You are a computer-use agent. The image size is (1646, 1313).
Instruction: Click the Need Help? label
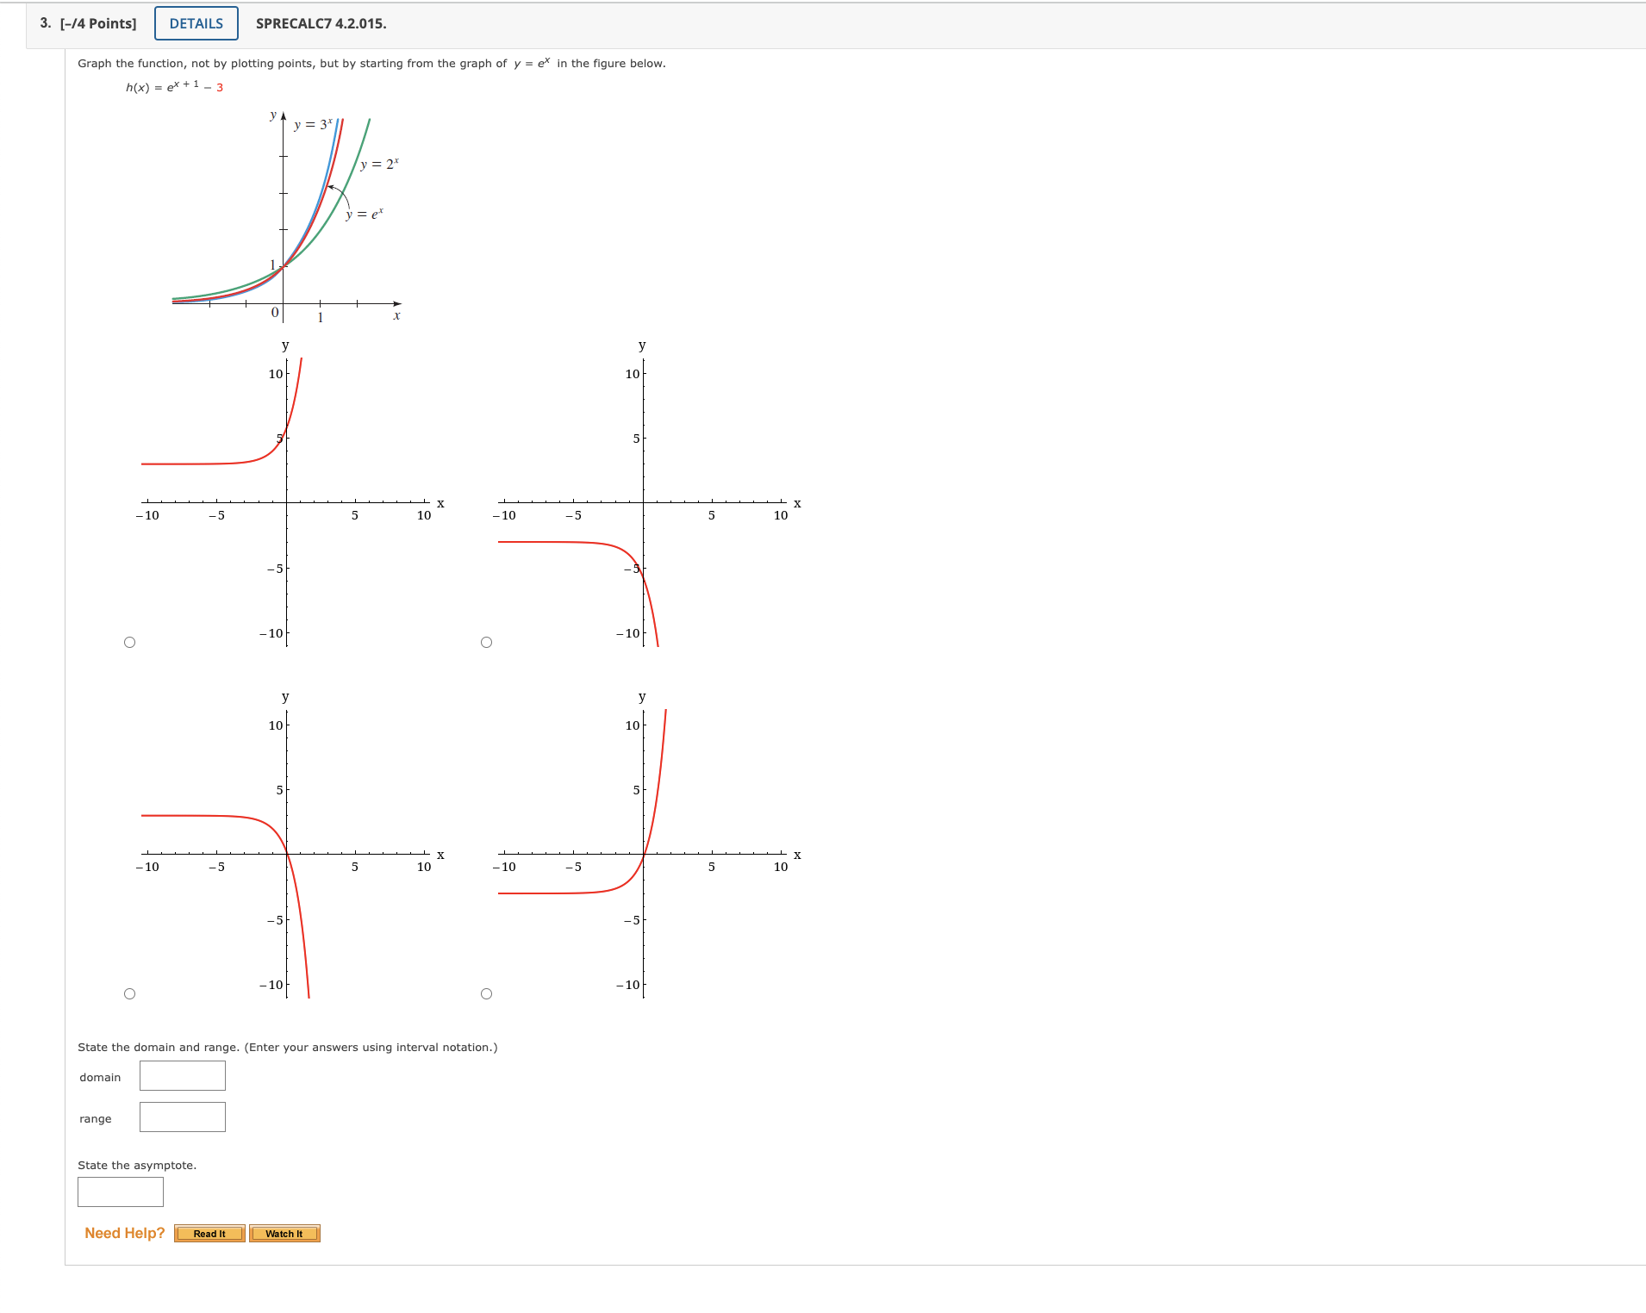[123, 1232]
